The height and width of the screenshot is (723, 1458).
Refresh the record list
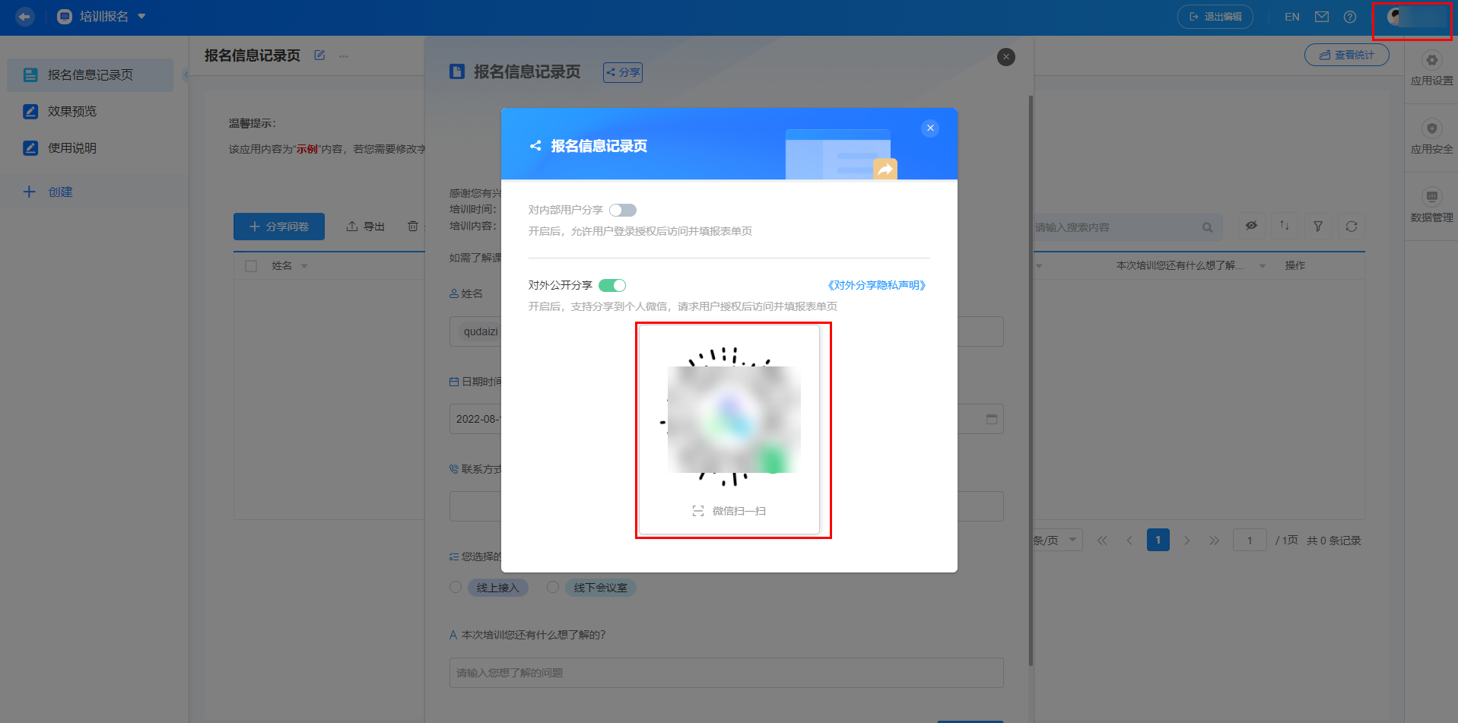tap(1352, 226)
